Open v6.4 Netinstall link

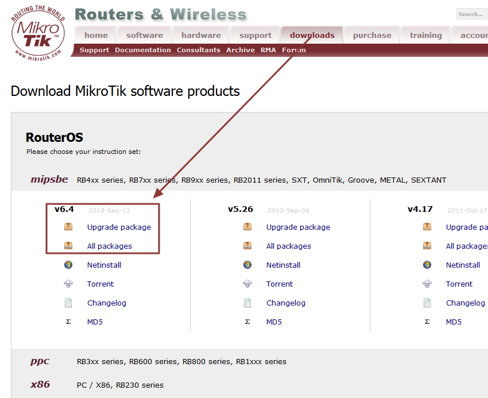click(x=104, y=265)
